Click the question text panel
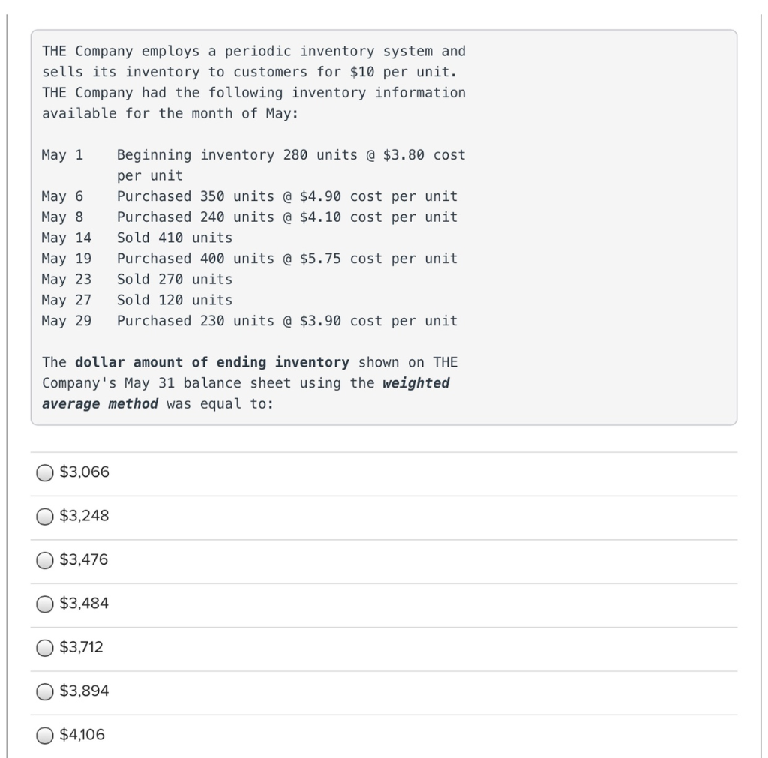Image resolution: width=768 pixels, height=758 pixels. [384, 225]
